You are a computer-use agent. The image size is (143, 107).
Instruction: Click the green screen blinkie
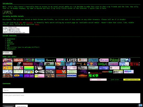(x=115, y=80)
